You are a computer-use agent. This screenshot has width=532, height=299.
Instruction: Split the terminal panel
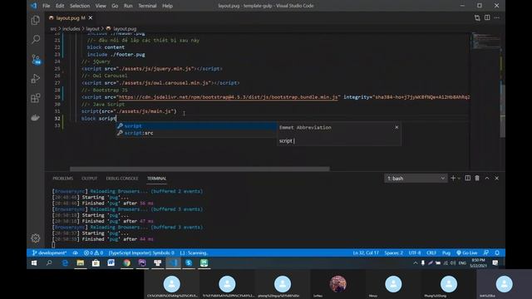pyautogui.click(x=467, y=178)
